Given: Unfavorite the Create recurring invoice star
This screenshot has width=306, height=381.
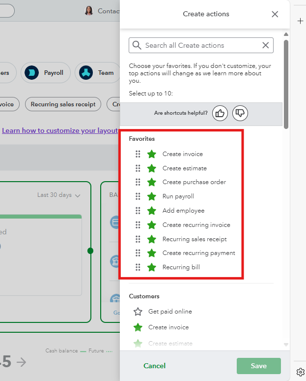Looking at the screenshot, I should (152, 225).
